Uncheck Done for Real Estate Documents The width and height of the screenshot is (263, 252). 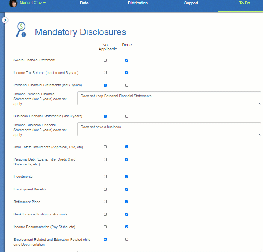pos(127,147)
